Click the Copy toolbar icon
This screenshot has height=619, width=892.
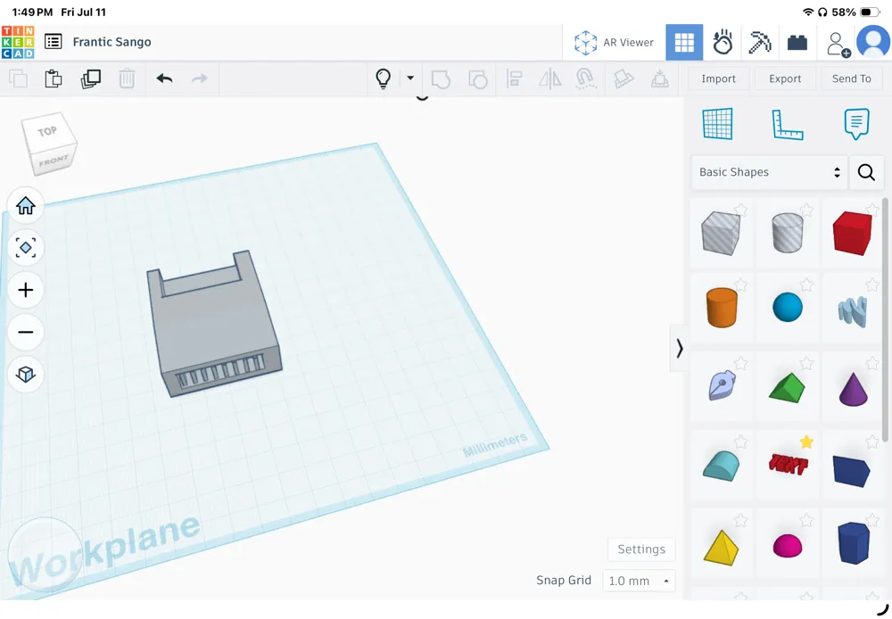click(x=18, y=78)
